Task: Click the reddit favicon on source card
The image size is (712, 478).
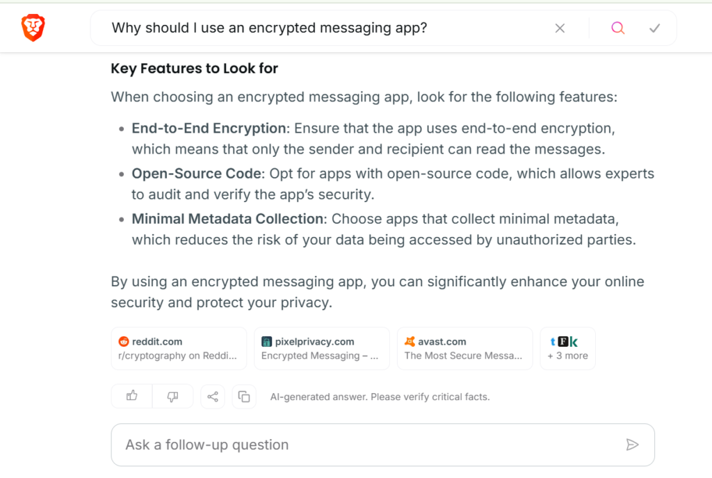Action: 124,342
